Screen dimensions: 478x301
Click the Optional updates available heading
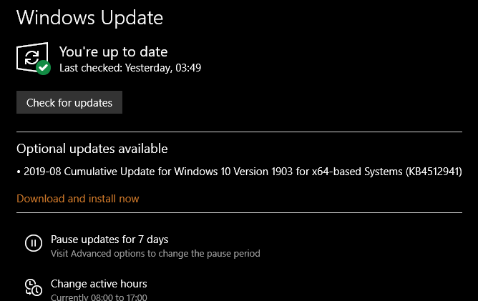(92, 149)
